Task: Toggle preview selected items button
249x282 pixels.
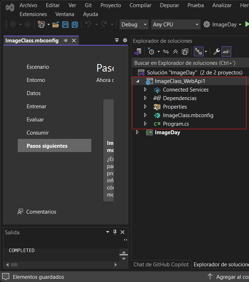Action: coord(226,52)
